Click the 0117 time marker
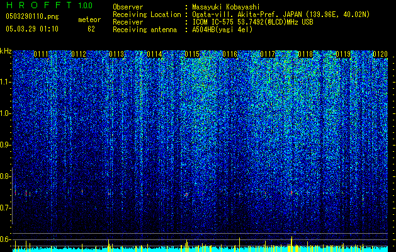The width and height of the screenshot is (396, 252). coord(268,54)
